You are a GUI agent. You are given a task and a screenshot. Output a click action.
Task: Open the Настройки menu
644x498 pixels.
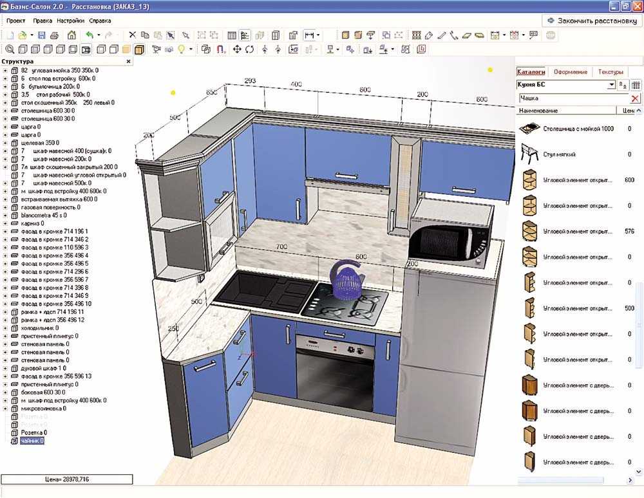coord(70,21)
